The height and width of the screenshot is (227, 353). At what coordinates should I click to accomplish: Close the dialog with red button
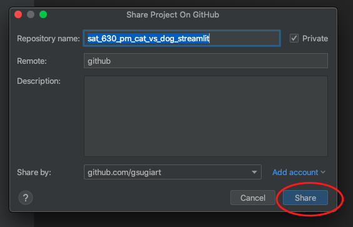point(18,14)
